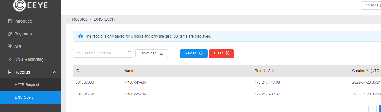Click timestamp 2022-01-20 06:01 in first row

[366, 82]
